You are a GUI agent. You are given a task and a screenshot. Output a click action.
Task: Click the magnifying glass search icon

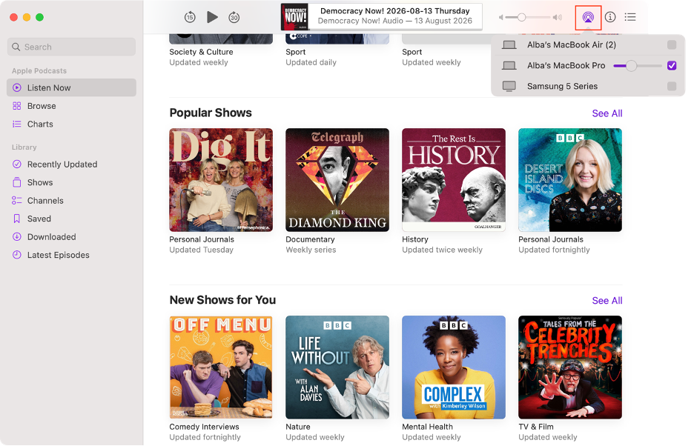coord(16,47)
